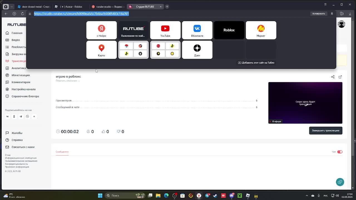Click Завершить трансляцию button
Viewport: 356px width, 200px height.
click(x=326, y=131)
